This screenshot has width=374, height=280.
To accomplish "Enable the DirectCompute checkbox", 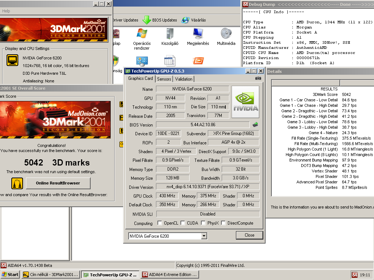I will (x=223, y=223).
